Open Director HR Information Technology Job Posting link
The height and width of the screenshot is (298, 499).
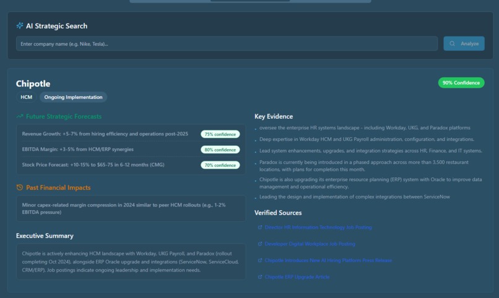click(318, 228)
